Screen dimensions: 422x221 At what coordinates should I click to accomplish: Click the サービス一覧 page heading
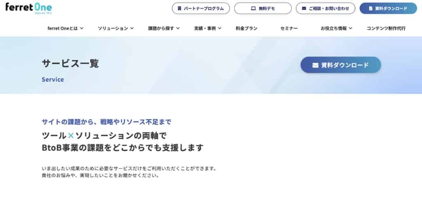pos(70,63)
